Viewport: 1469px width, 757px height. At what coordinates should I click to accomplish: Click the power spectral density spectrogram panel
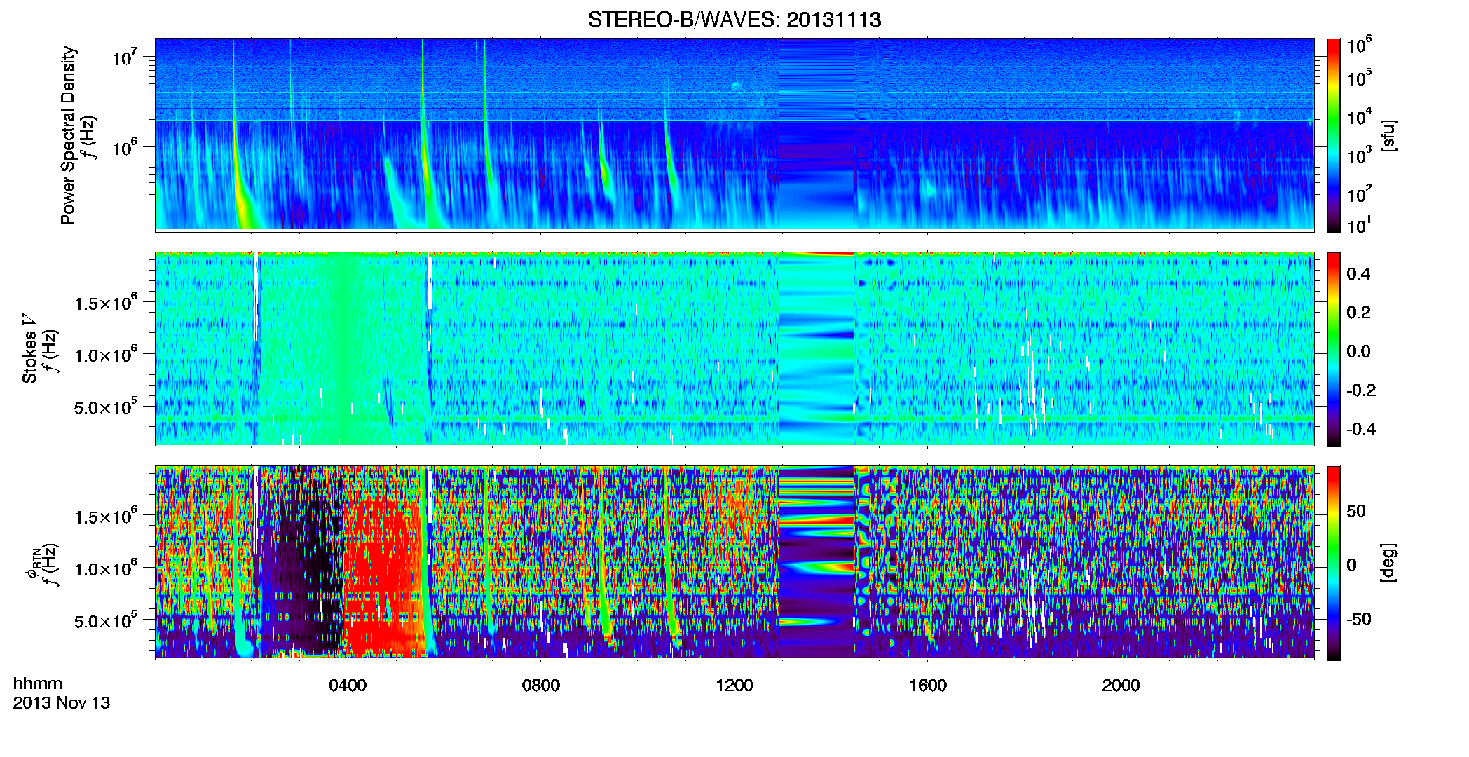(x=734, y=135)
